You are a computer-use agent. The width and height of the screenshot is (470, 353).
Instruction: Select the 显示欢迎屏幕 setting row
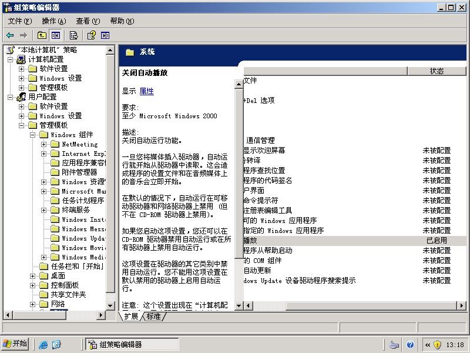[x=355, y=151]
